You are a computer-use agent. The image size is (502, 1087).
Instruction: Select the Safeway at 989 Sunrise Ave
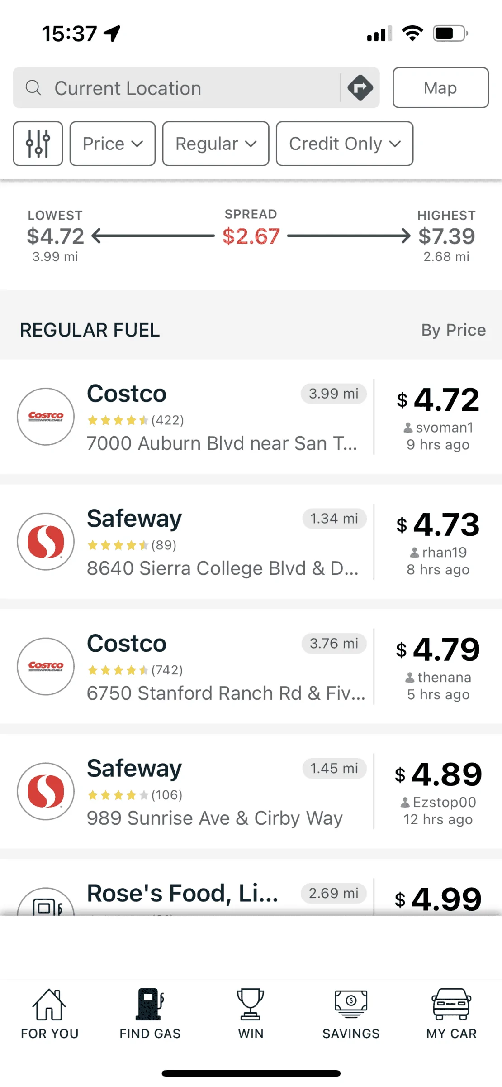(251, 791)
